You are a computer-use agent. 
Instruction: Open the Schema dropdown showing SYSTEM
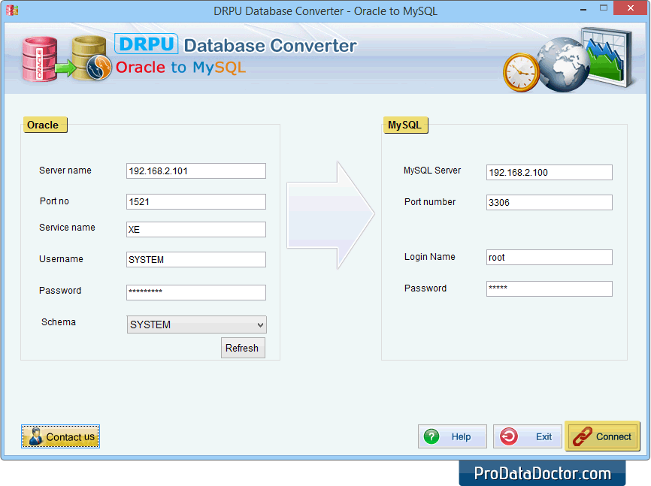coord(196,325)
